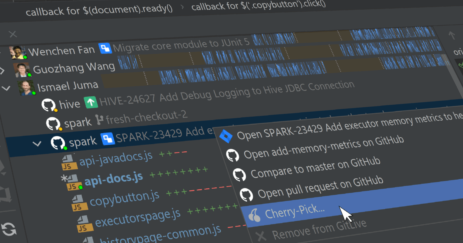Choose Compare to master on GitHub
This screenshot has width=463, height=243.
[315, 168]
